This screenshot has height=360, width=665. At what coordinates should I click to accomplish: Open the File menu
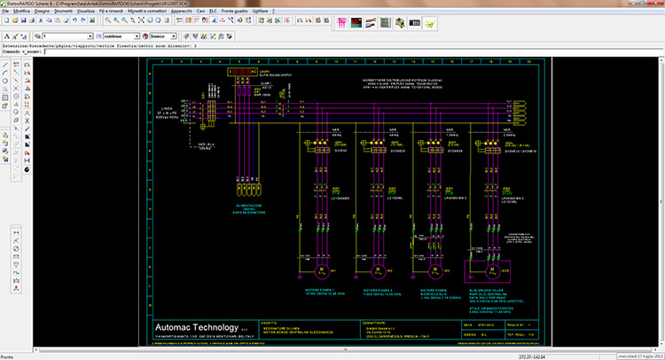coord(5,11)
